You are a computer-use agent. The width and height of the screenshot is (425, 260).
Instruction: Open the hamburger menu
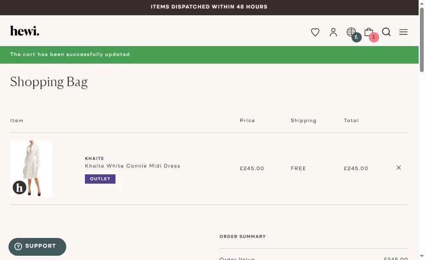403,32
